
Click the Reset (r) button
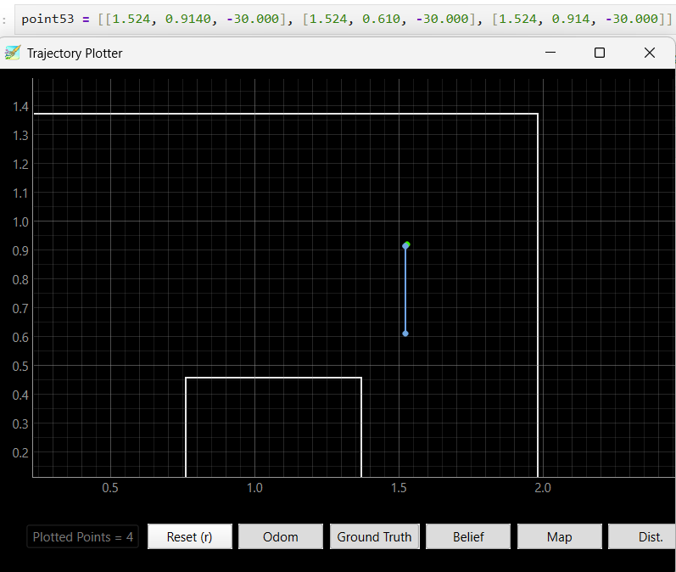[x=190, y=536]
